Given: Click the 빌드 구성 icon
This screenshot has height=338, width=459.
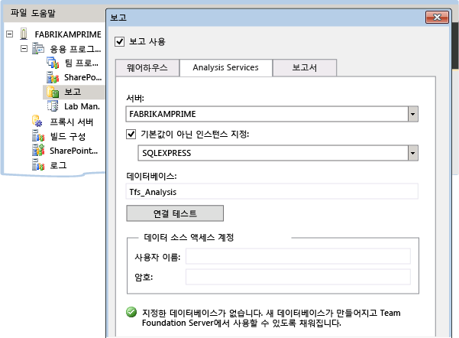Looking at the screenshot, I should pos(38,135).
